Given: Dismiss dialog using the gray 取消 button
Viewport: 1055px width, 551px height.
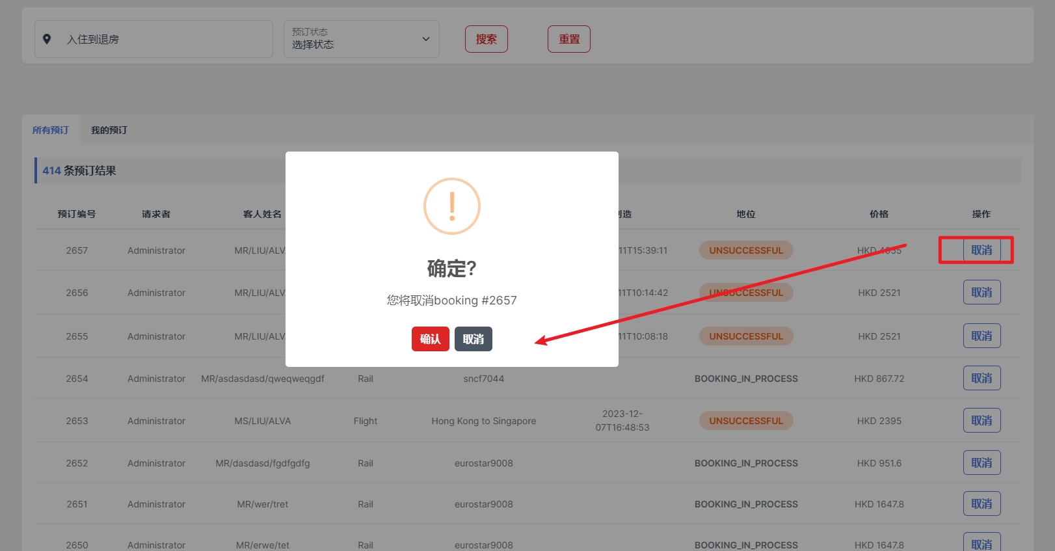Looking at the screenshot, I should pyautogui.click(x=473, y=339).
